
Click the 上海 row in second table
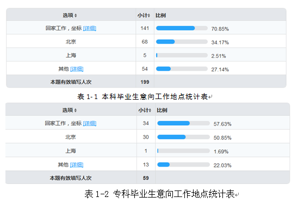147,151
